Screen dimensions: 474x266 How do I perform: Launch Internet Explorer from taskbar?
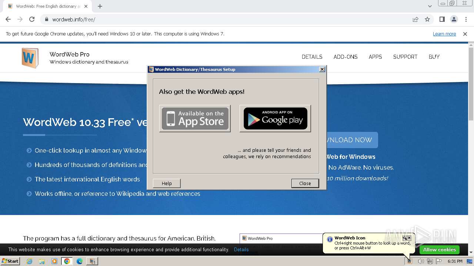[x=29, y=261]
